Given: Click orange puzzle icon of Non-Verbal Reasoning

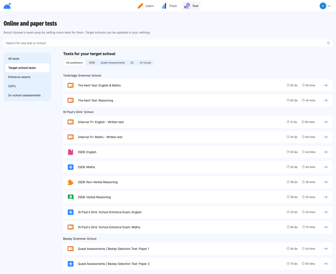Looking at the screenshot, I should pyautogui.click(x=71, y=182).
